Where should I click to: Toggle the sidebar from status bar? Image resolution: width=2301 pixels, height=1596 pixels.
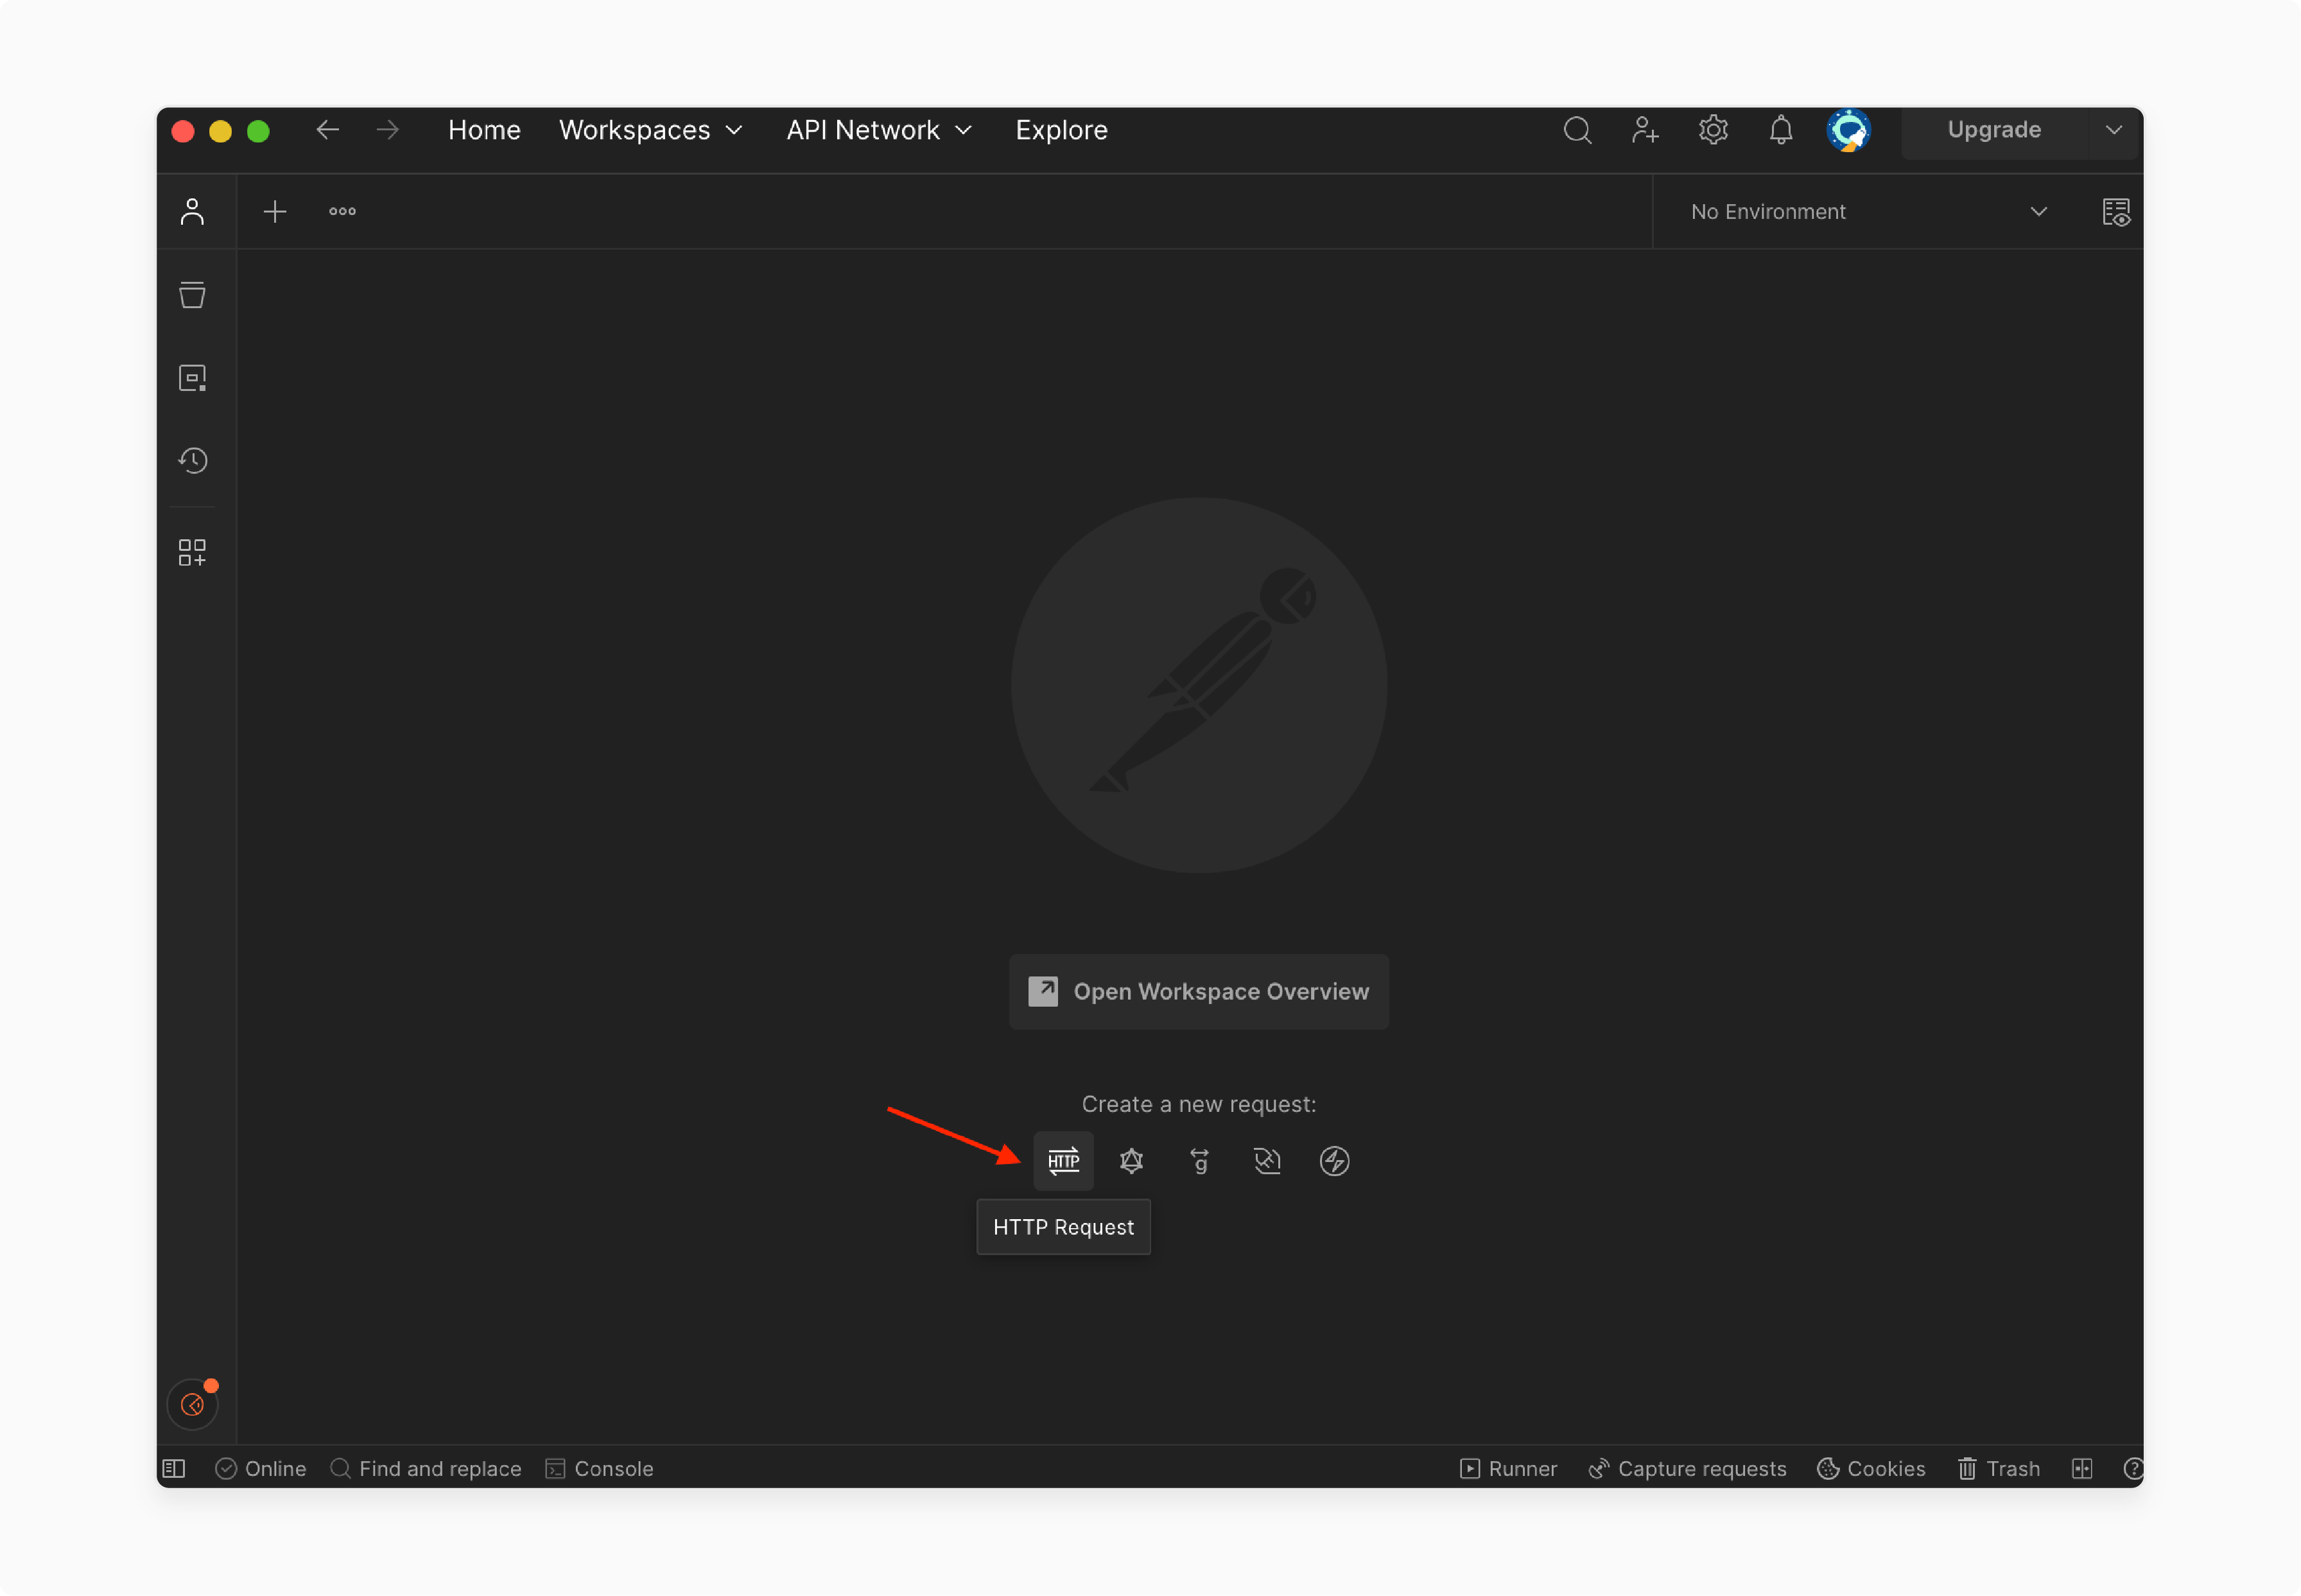174,1468
